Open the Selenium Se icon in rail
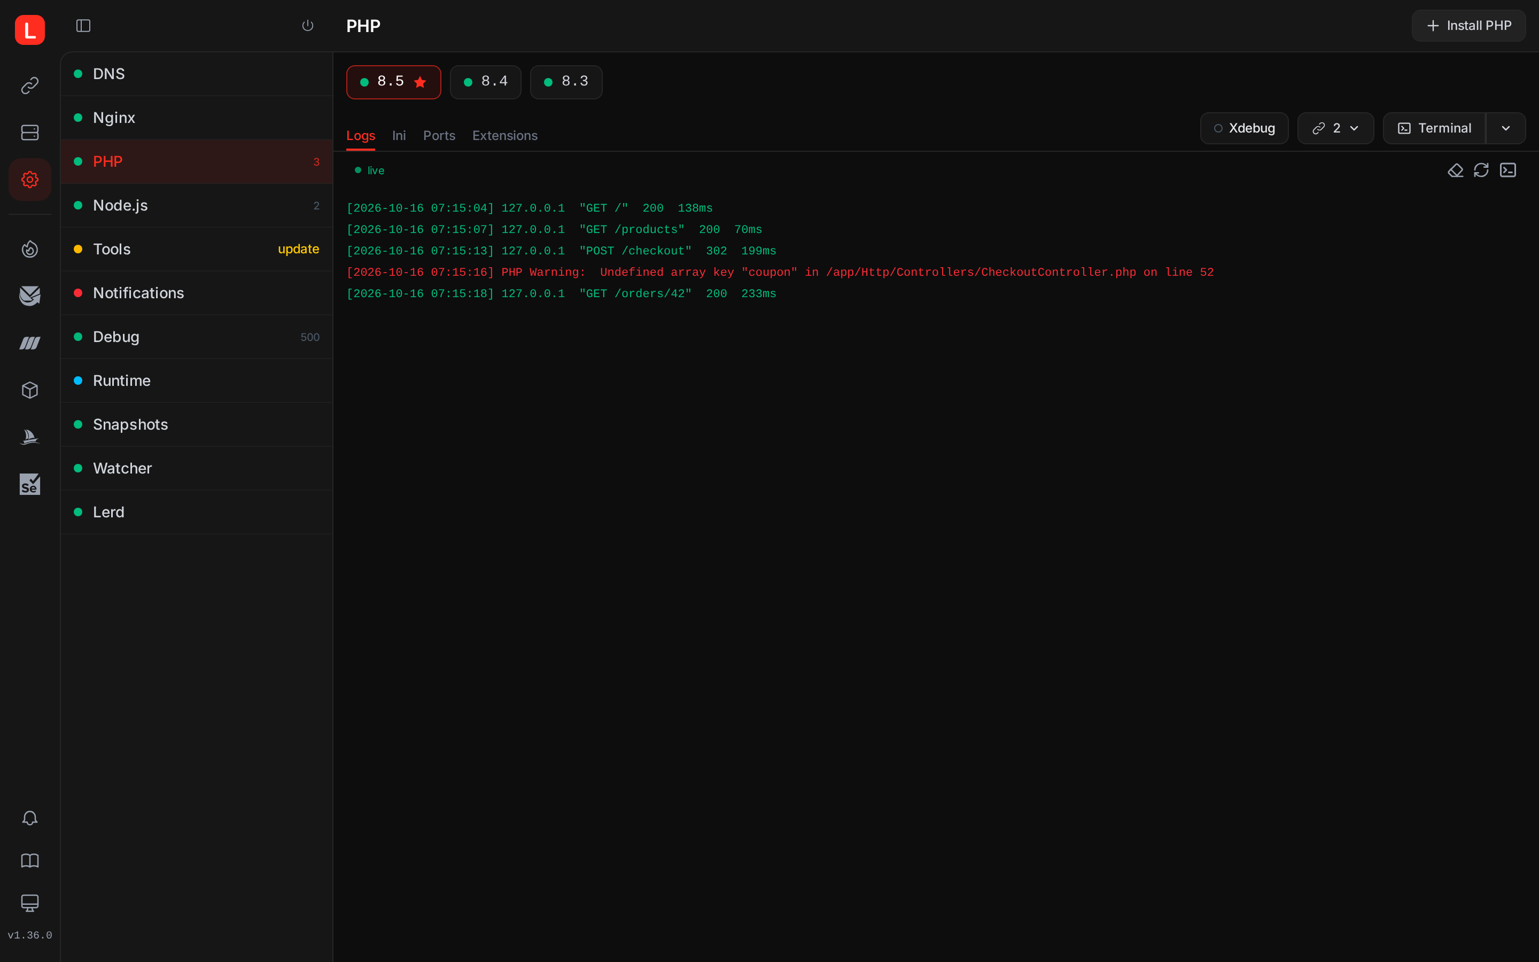 click(x=30, y=484)
